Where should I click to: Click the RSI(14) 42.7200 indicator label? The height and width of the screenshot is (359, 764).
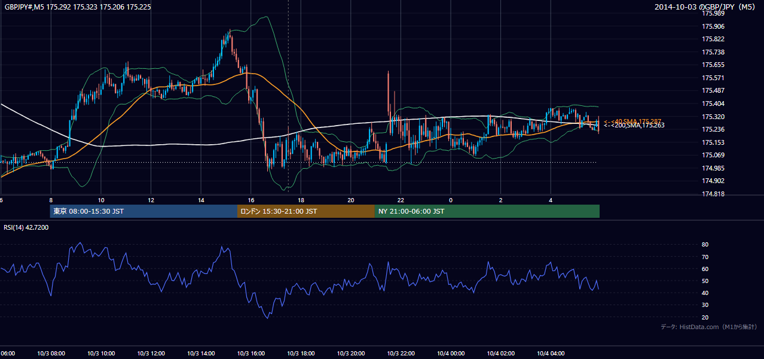[26, 227]
